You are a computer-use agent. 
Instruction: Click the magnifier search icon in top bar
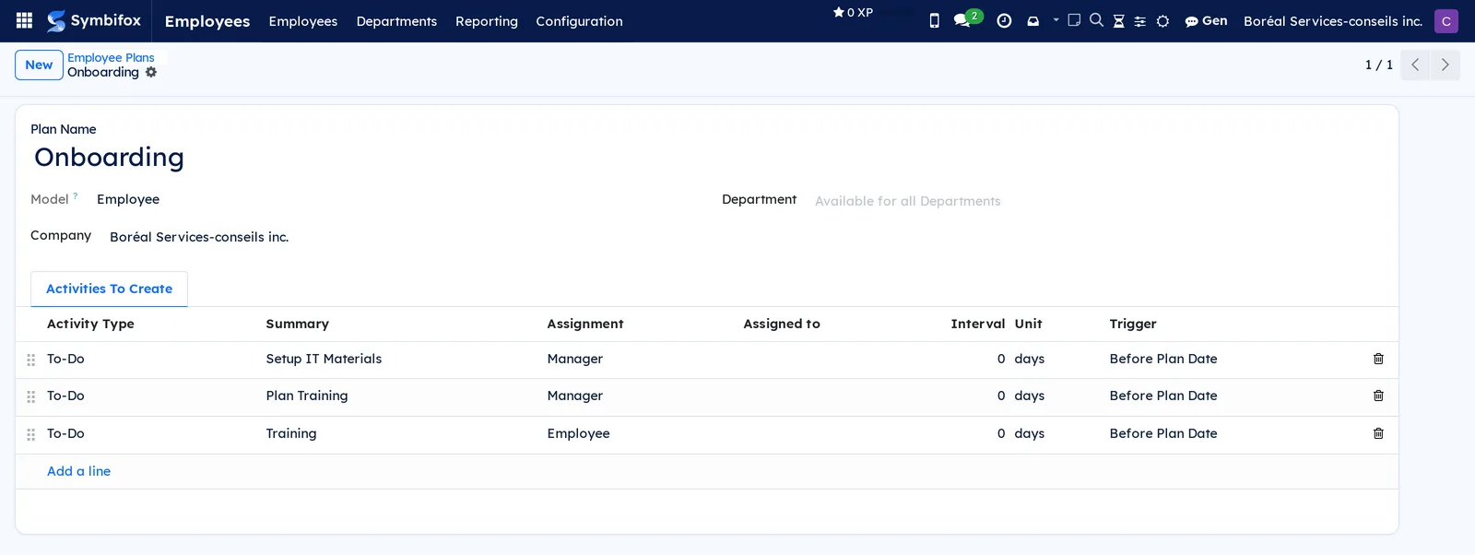tap(1096, 19)
